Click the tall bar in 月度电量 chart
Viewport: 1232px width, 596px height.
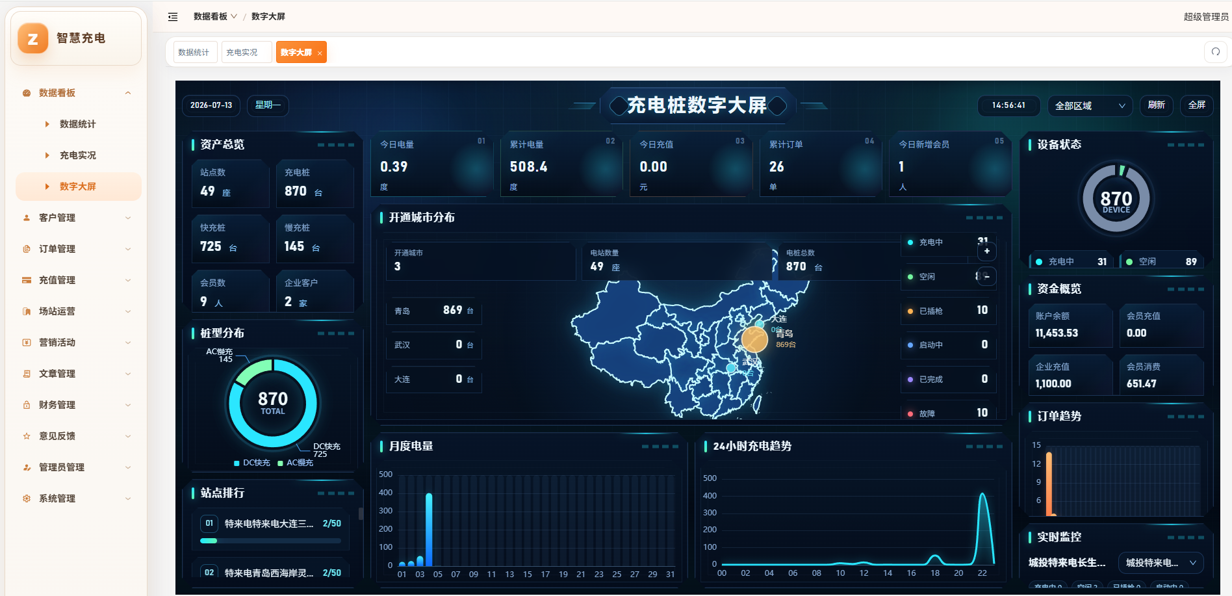point(429,530)
